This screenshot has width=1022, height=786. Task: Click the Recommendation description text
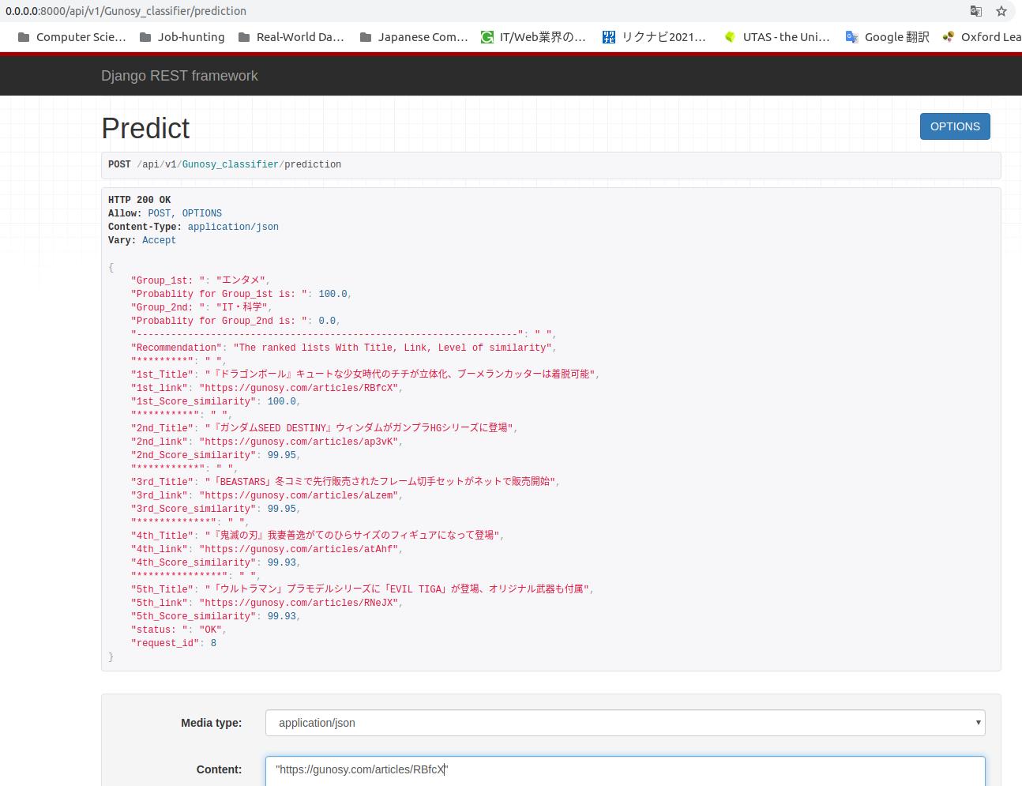click(391, 348)
